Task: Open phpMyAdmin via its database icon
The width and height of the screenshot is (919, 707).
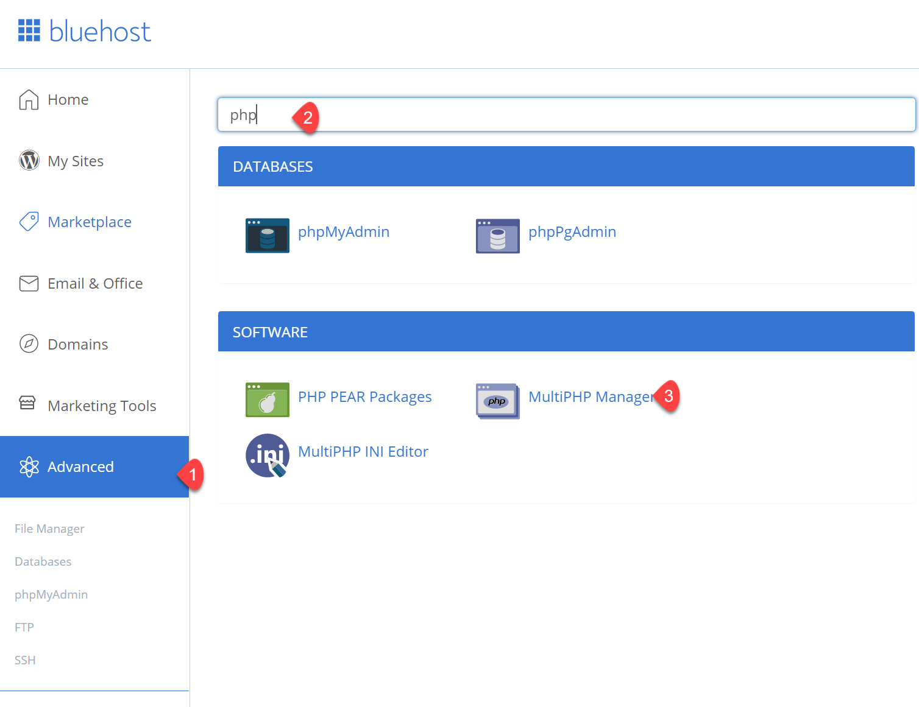Action: tap(267, 235)
